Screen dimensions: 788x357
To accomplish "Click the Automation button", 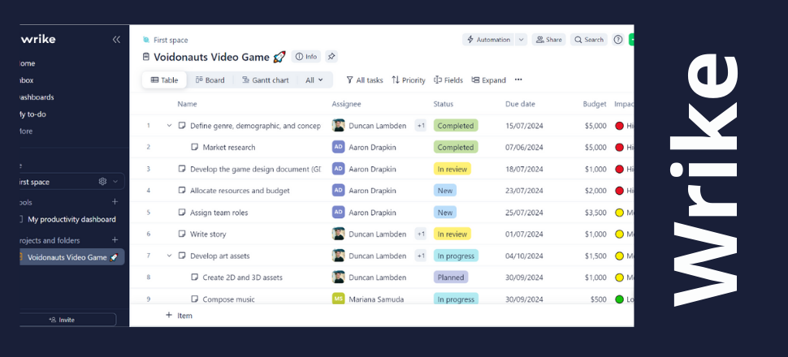I will tap(488, 40).
